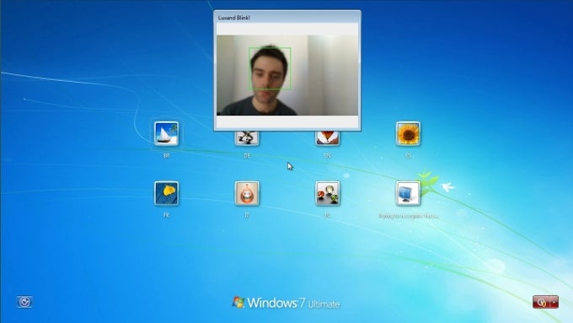573x323 pixels.
Task: Select the EN user account tile
Action: [328, 138]
